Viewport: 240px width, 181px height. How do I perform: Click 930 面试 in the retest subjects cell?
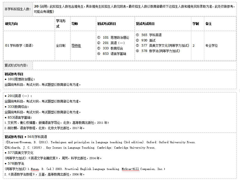point(148,40)
